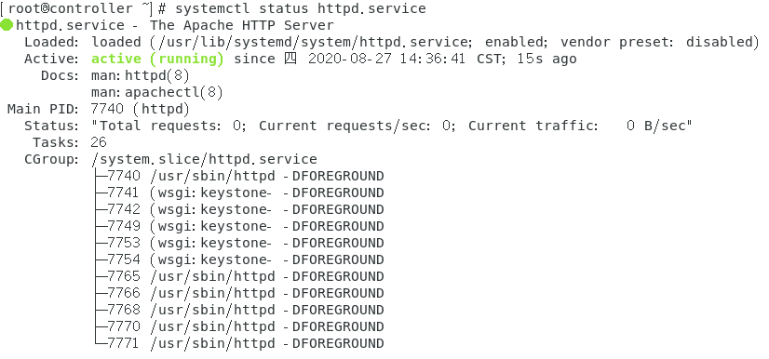Select process 7741 wsgi:keystone entry
Screen dimensions: 769x359
tap(239, 193)
